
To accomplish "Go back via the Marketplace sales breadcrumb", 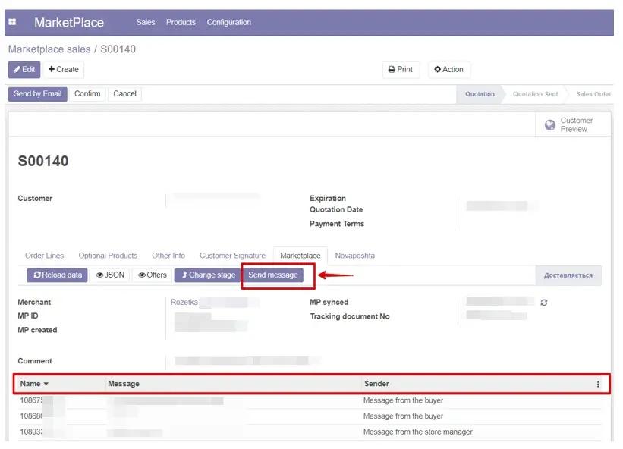I will pos(48,49).
